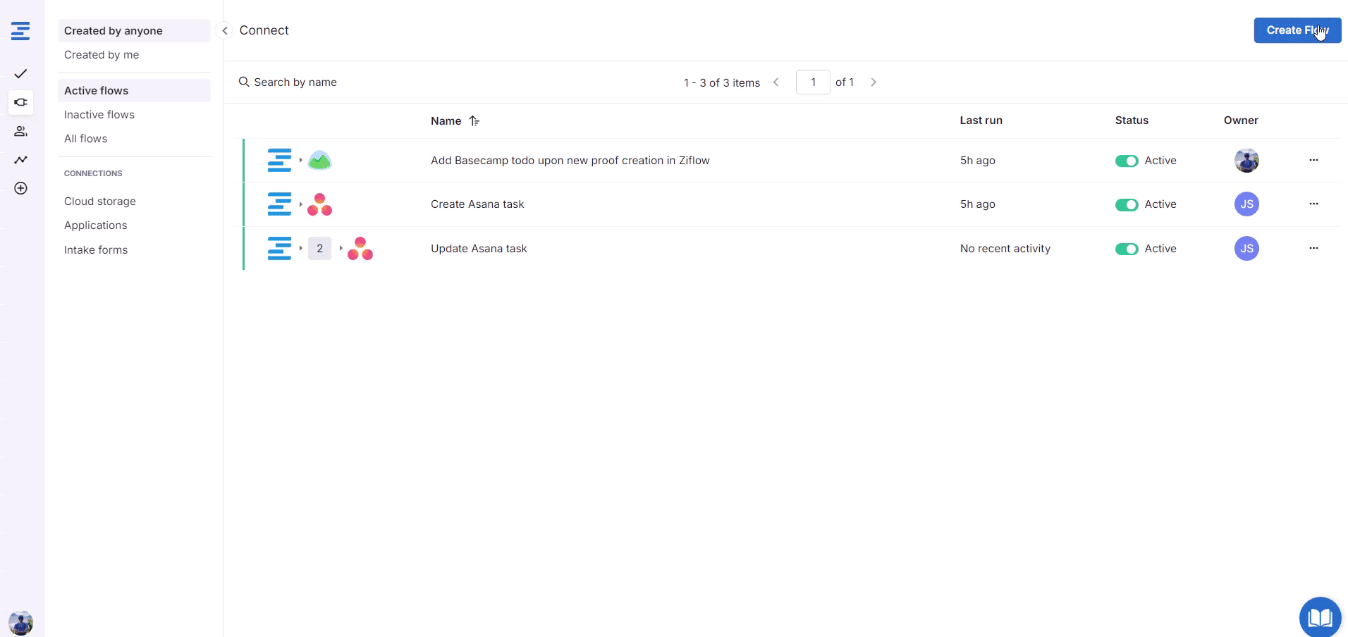Select Inactive flows filter
Screen dimensions: 1348x637
click(x=99, y=115)
